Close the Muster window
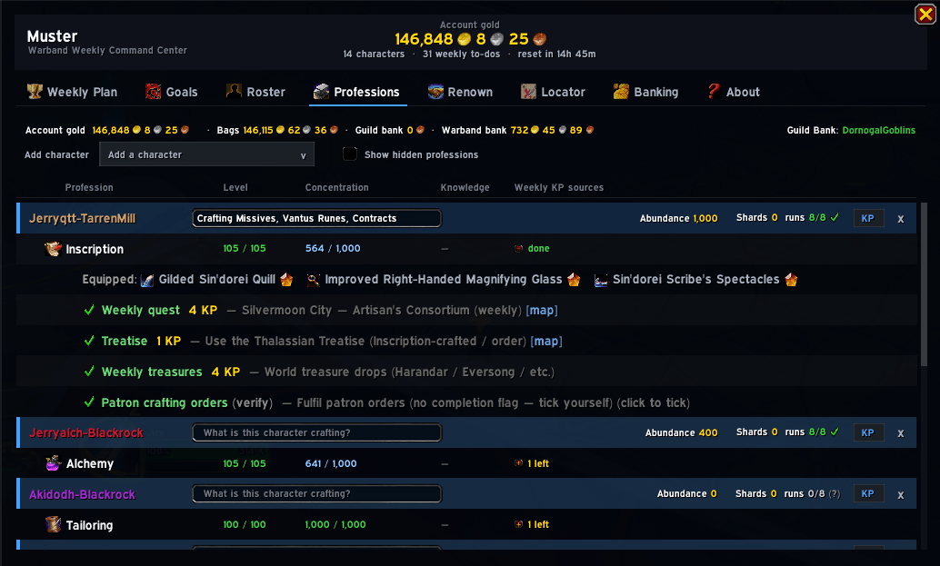The image size is (940, 566). [x=925, y=14]
